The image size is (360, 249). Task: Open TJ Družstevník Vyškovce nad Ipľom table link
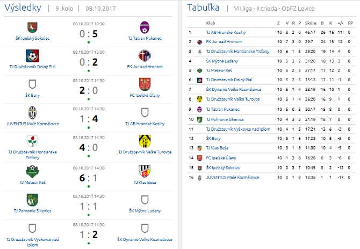click(237, 129)
